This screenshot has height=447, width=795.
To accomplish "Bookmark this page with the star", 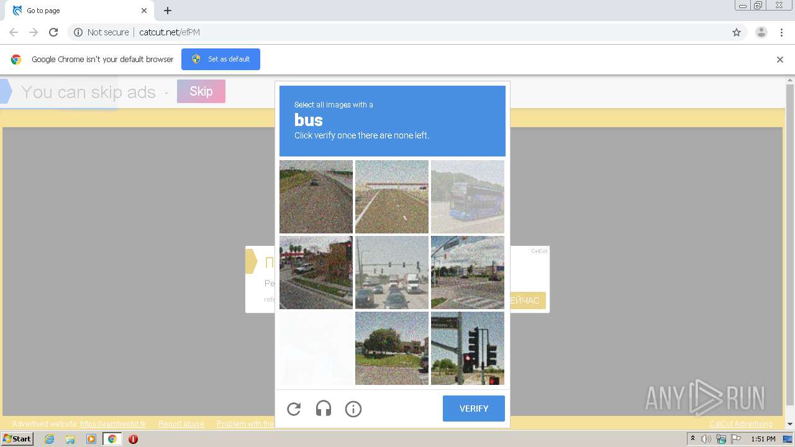I will coord(737,32).
